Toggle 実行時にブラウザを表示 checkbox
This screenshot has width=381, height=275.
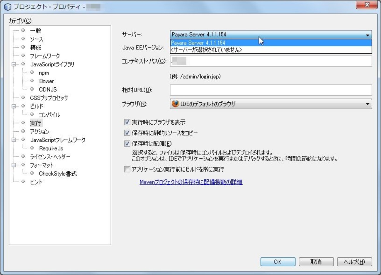point(127,122)
